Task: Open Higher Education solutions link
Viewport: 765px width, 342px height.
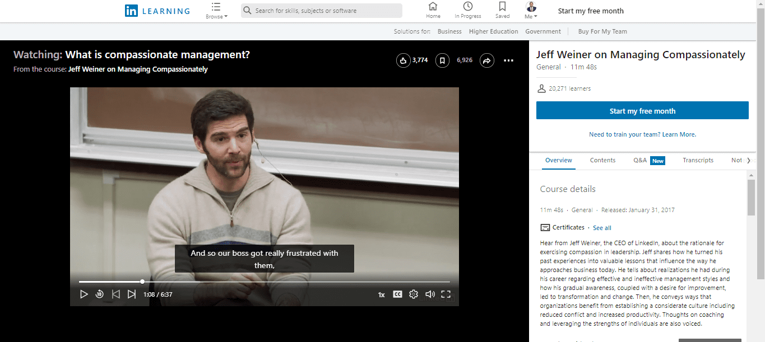Action: pos(494,31)
